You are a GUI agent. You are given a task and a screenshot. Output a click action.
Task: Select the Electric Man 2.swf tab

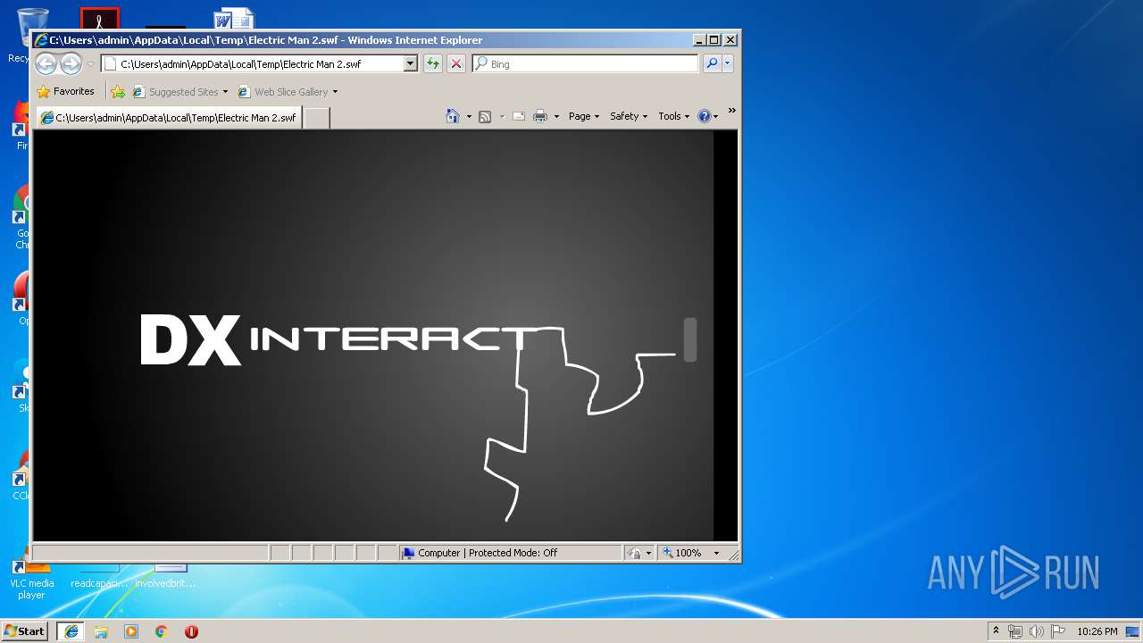168,118
